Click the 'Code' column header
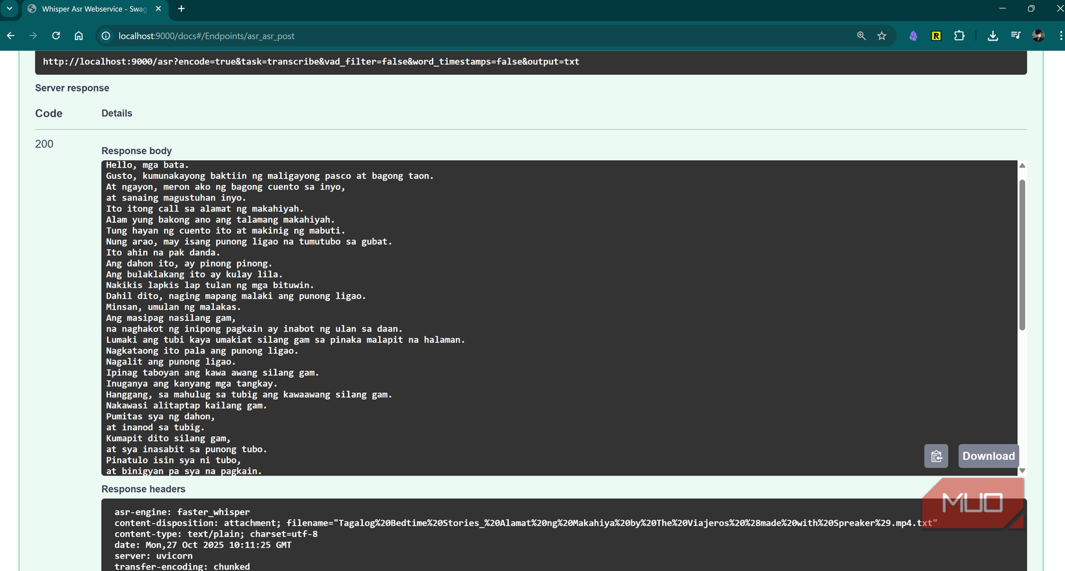The width and height of the screenshot is (1065, 571). point(49,114)
